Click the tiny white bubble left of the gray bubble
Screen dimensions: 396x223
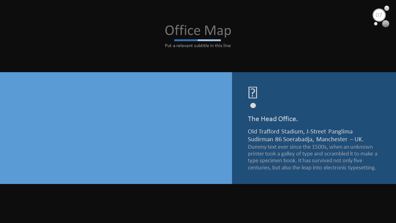click(x=376, y=24)
